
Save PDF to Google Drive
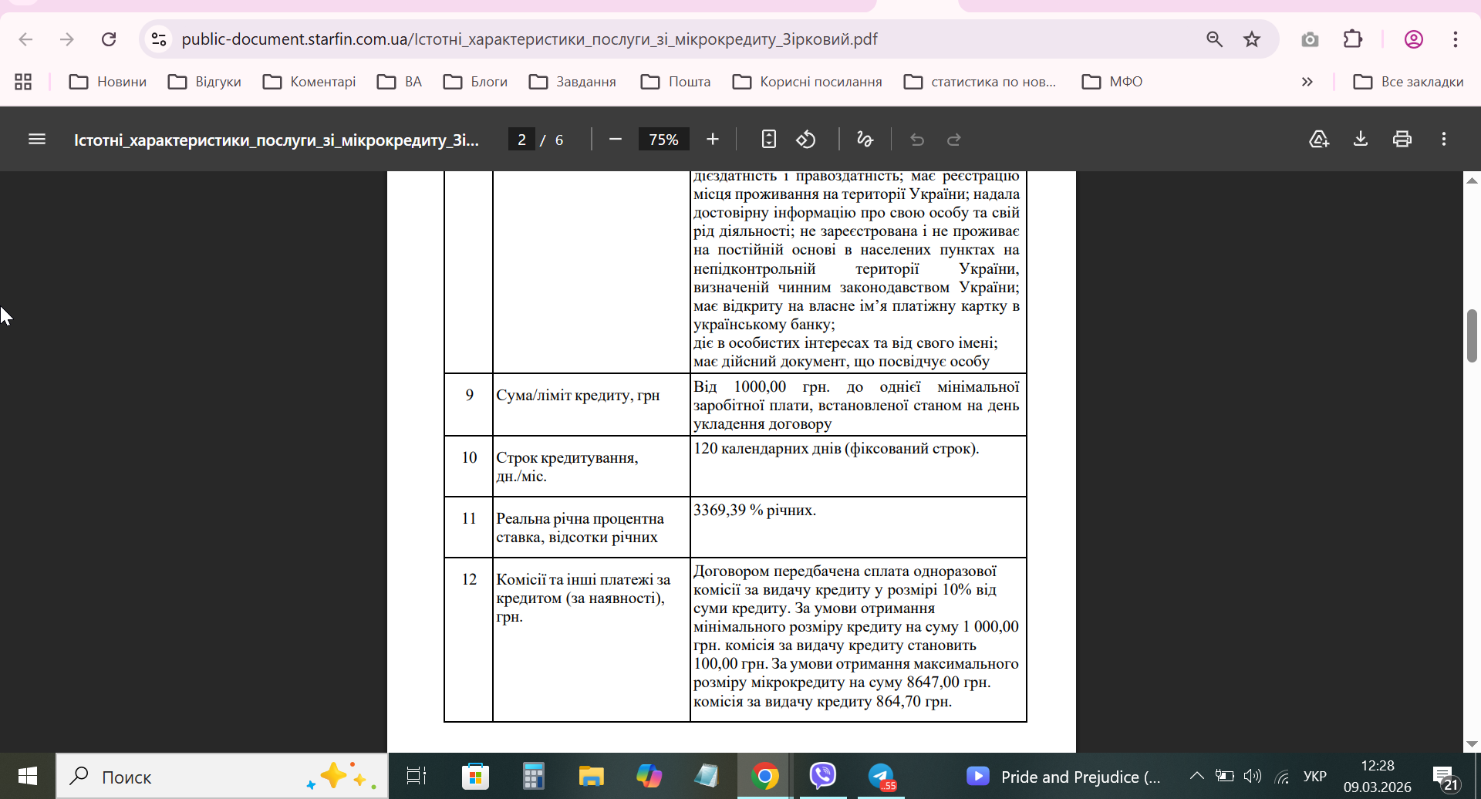(1319, 140)
